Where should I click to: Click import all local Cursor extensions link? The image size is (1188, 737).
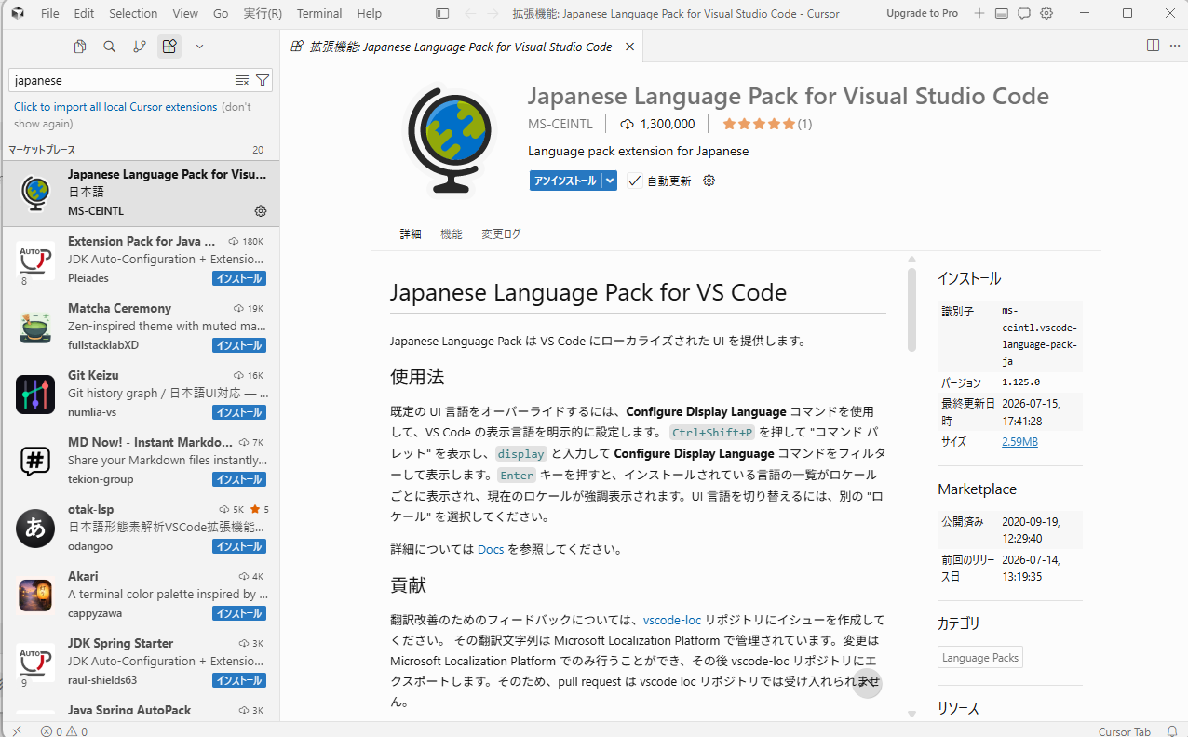point(115,107)
